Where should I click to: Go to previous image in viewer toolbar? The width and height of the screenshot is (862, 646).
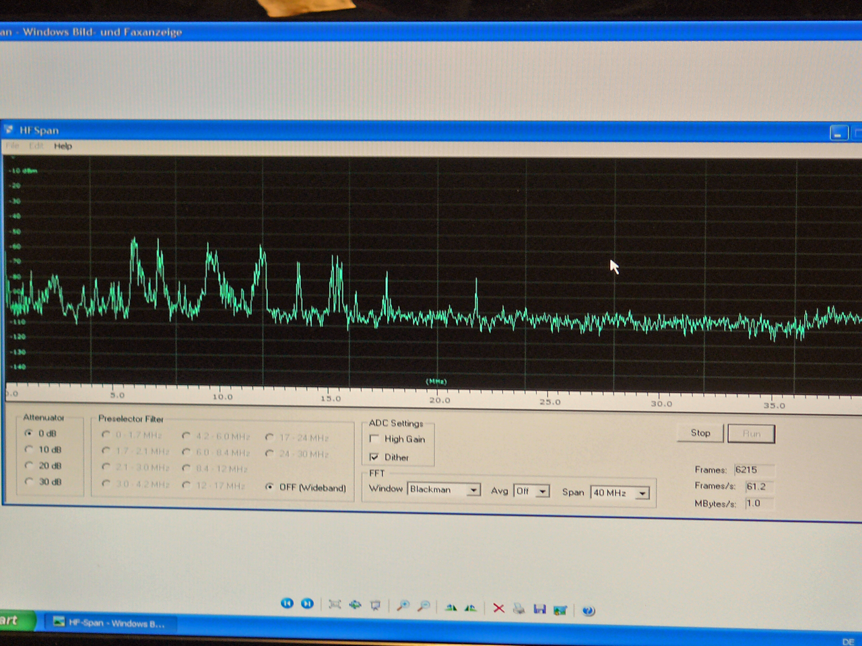click(287, 604)
